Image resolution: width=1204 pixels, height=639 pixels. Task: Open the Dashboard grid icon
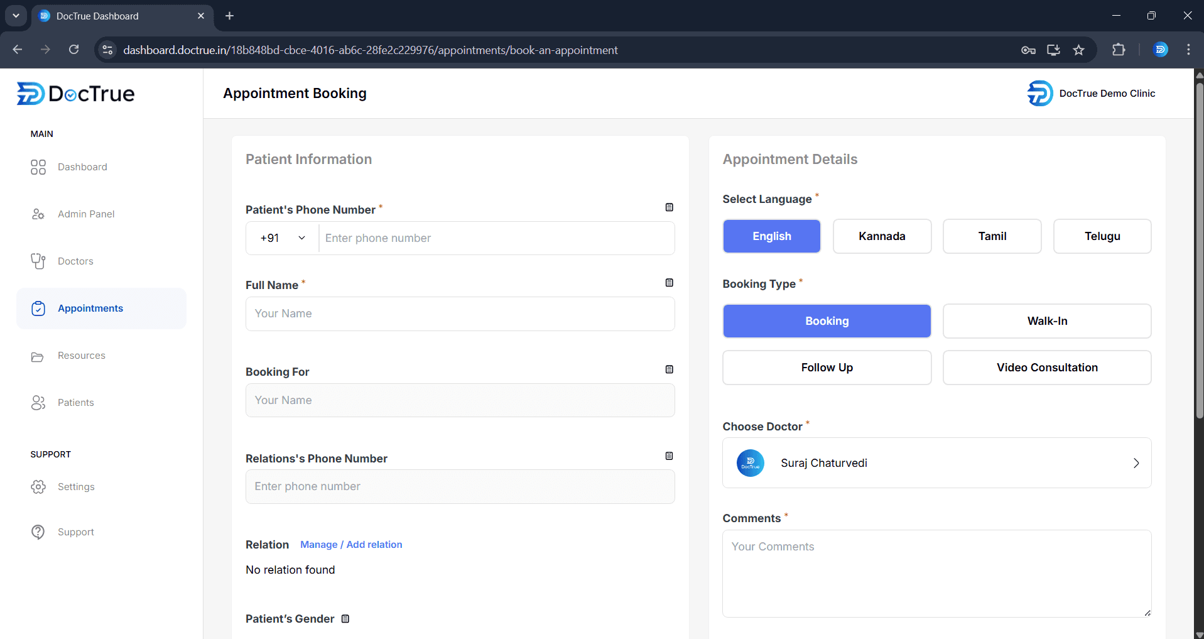[x=38, y=167]
